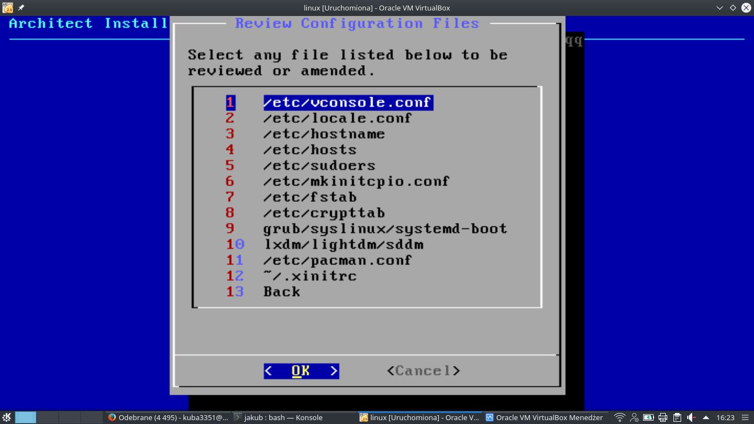This screenshot has width=754, height=424.
Task: Switch to linux Uruchomiona VirtualBox taskbar entry
Action: point(420,417)
